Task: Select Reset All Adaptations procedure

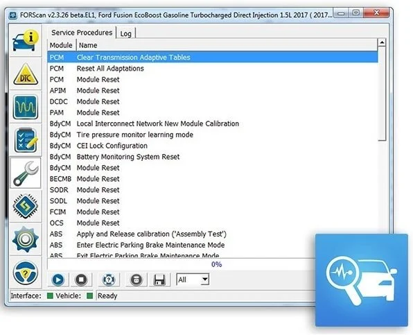Action: click(212, 69)
